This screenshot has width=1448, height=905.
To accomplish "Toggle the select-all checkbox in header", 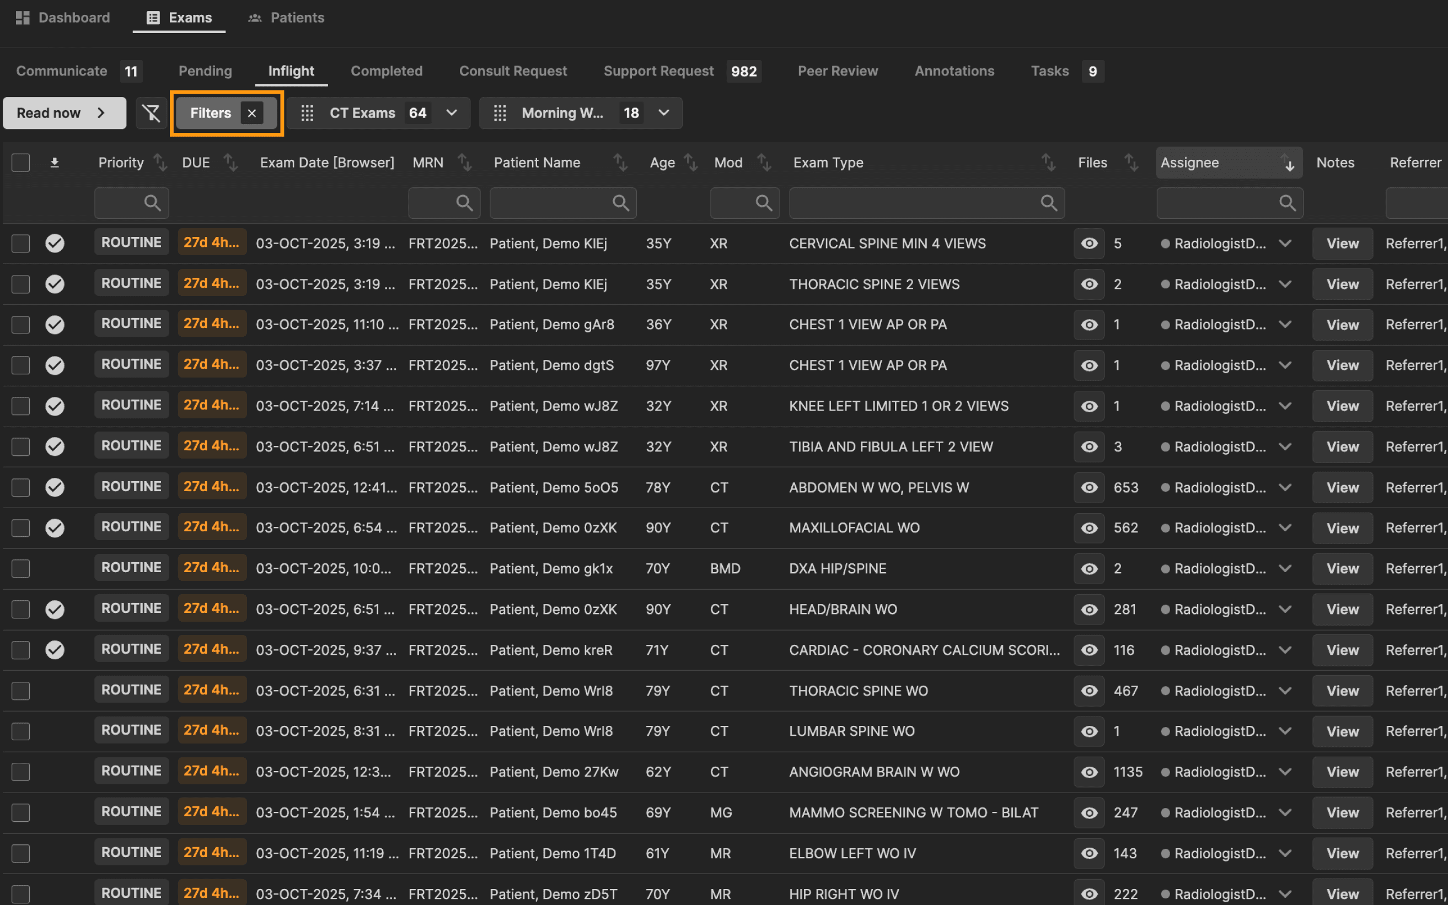I will pyautogui.click(x=21, y=163).
